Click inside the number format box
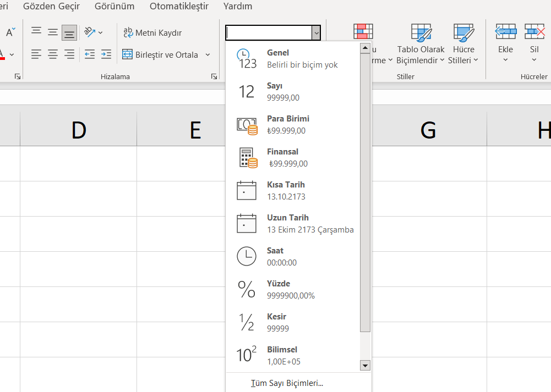The width and height of the screenshot is (551, 392). point(269,32)
